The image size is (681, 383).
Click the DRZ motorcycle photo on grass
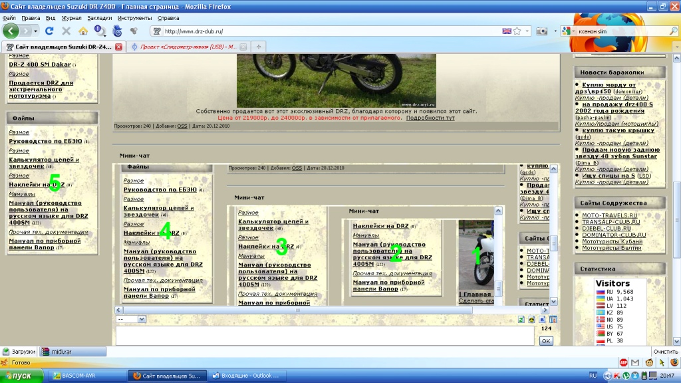click(336, 80)
